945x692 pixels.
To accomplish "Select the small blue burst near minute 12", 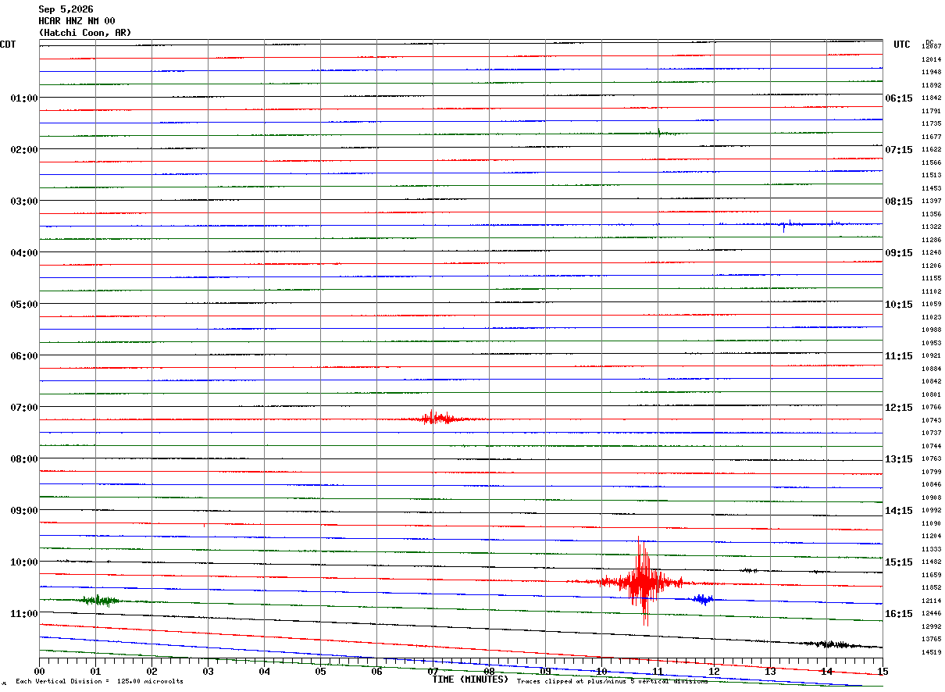I will coord(703,599).
